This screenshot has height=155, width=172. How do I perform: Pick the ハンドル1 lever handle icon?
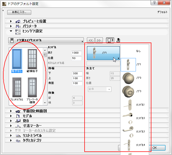(x=128, y=105)
